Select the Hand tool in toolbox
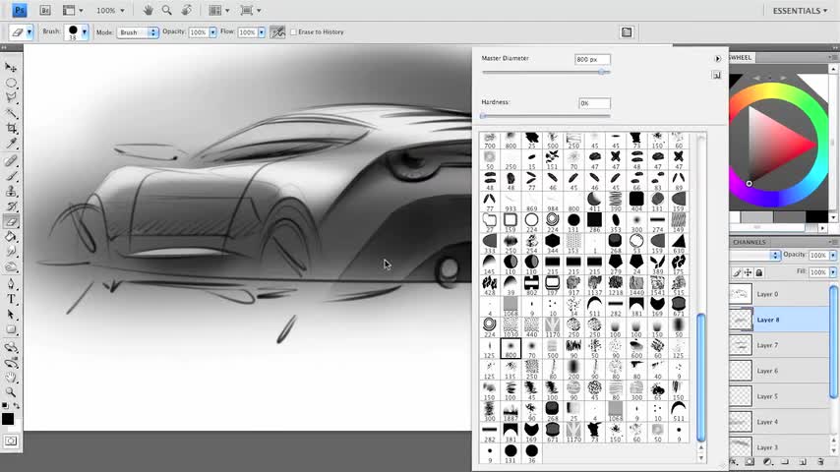Screen dimensions: 840x472 11,378
